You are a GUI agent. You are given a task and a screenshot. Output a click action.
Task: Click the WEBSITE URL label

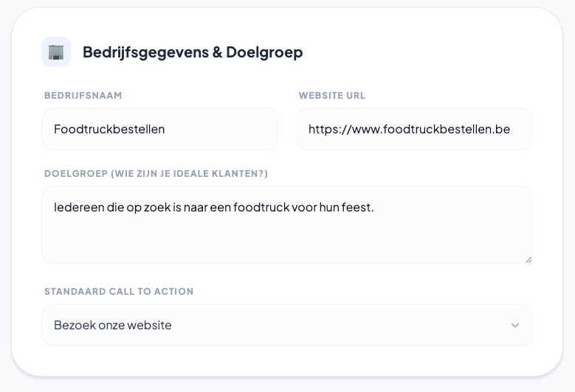(332, 96)
